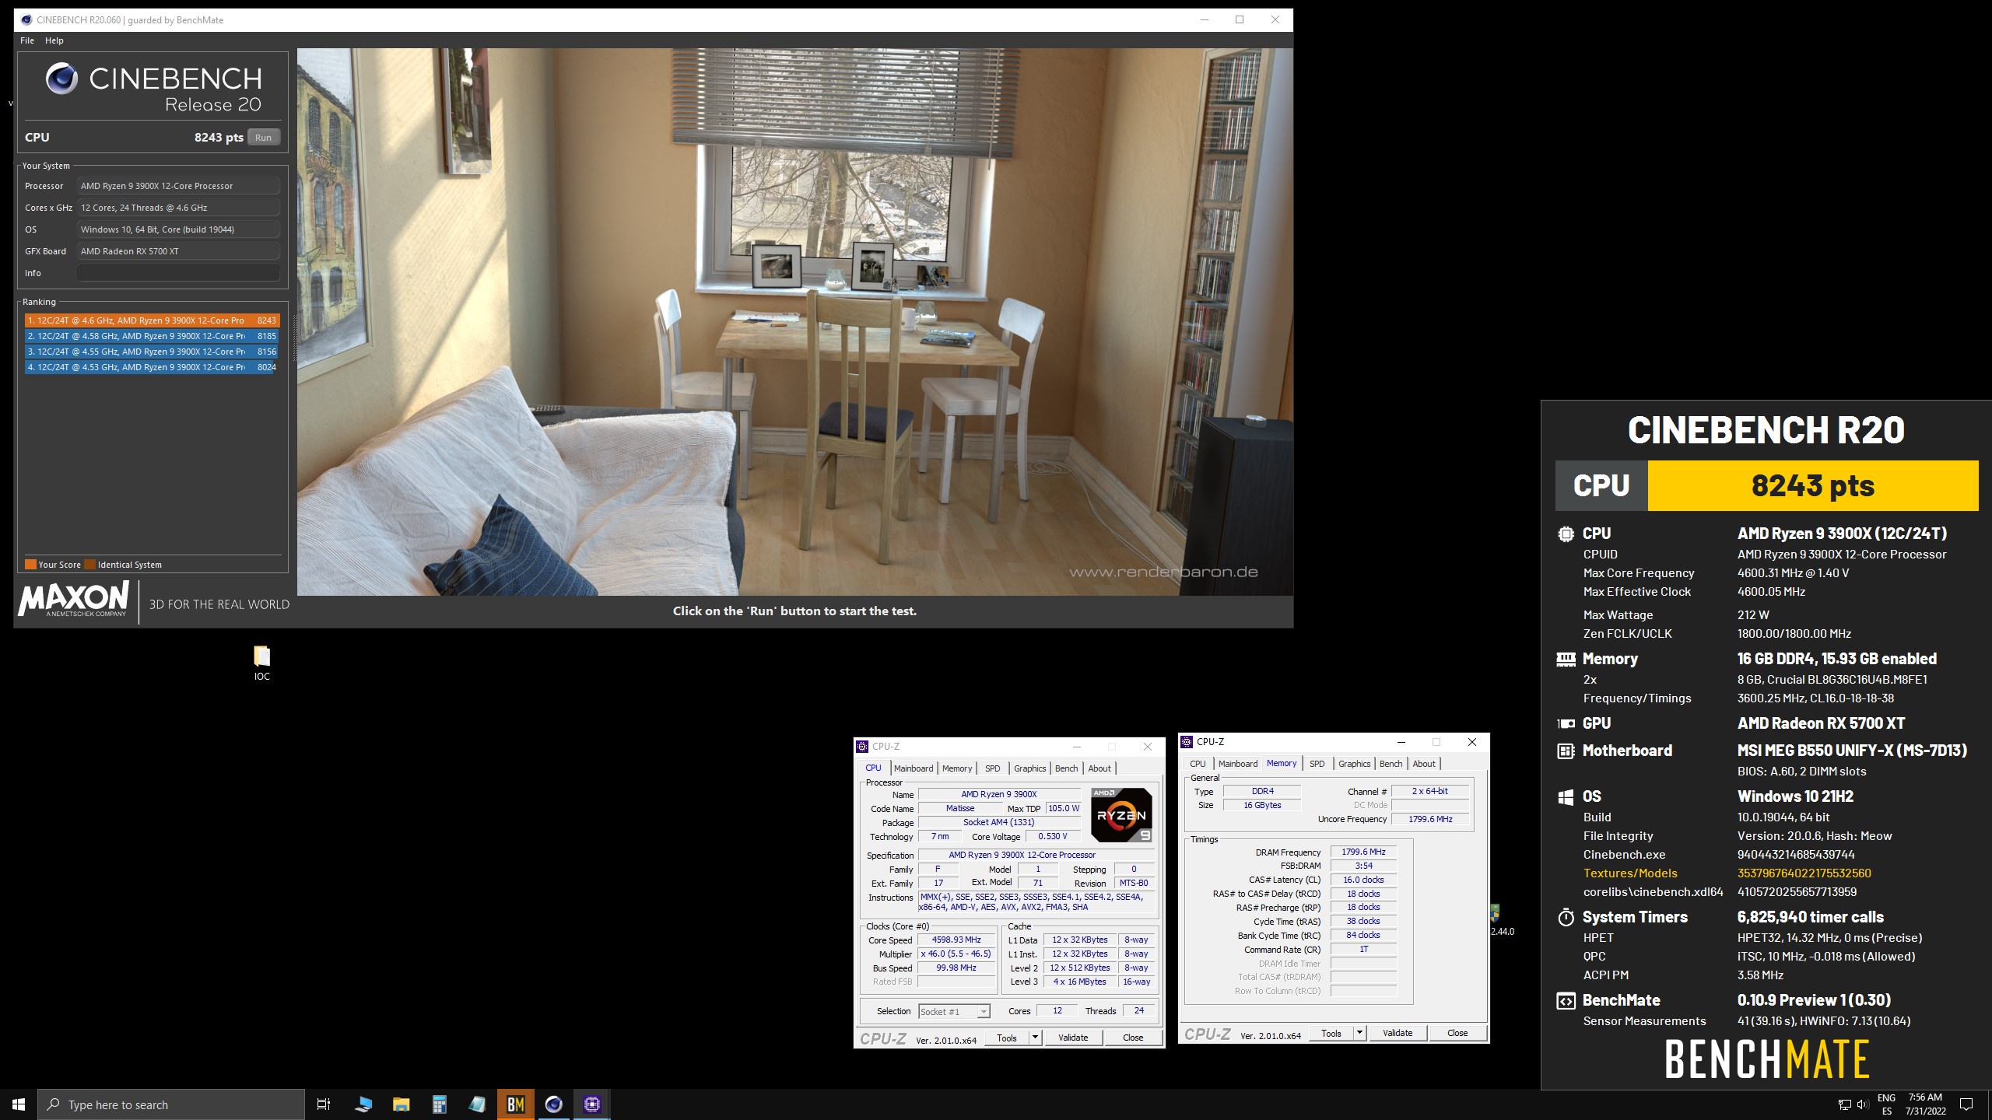The width and height of the screenshot is (1992, 1120).
Task: Open the File menu in Cinebench
Action: tap(27, 40)
